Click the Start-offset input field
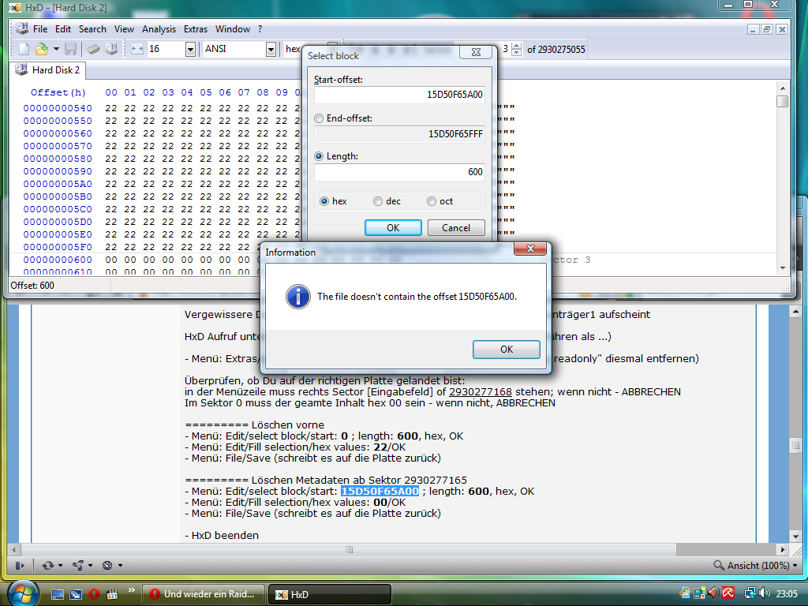The image size is (808, 606). pyautogui.click(x=399, y=95)
